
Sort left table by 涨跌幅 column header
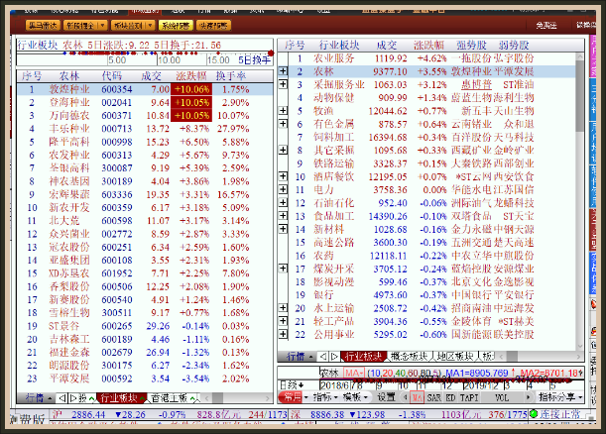point(190,75)
